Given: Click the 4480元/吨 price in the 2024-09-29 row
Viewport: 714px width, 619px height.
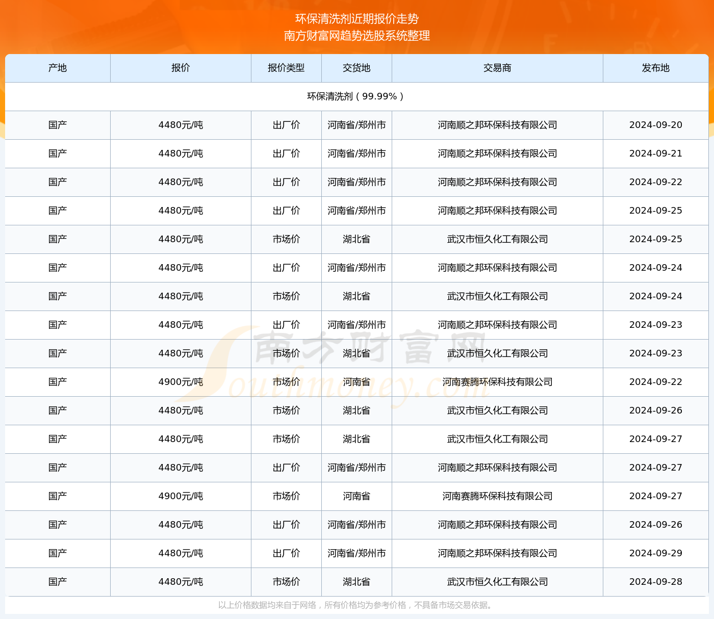Looking at the screenshot, I should [x=181, y=553].
